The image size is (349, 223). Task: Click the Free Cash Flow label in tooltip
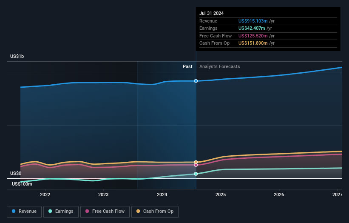point(216,36)
